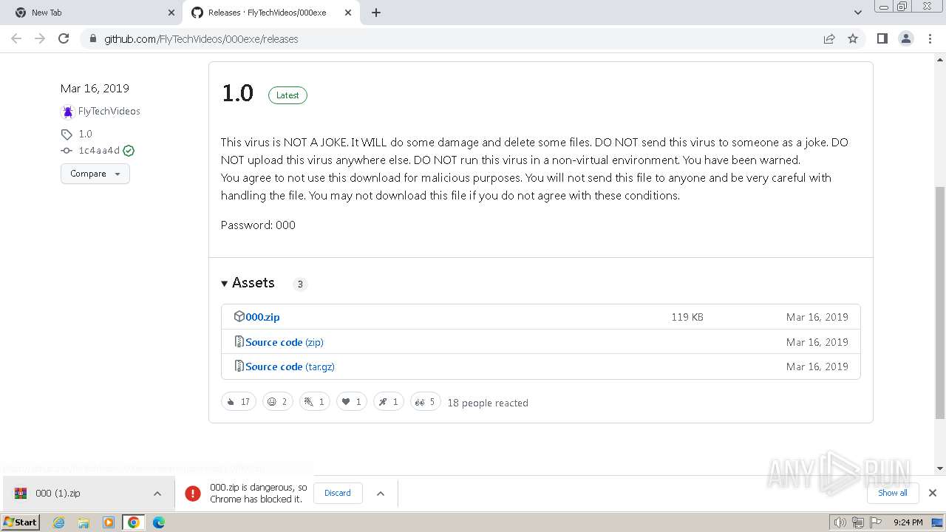
Task: Click the page vertical scrollbar
Action: 940,303
